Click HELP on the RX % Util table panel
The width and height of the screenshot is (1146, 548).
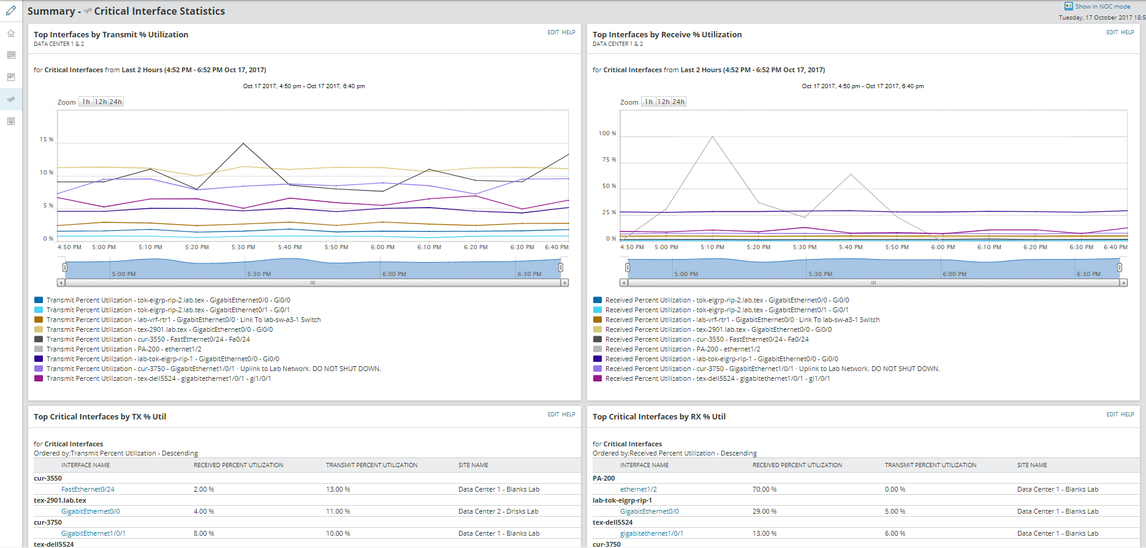pos(1128,415)
